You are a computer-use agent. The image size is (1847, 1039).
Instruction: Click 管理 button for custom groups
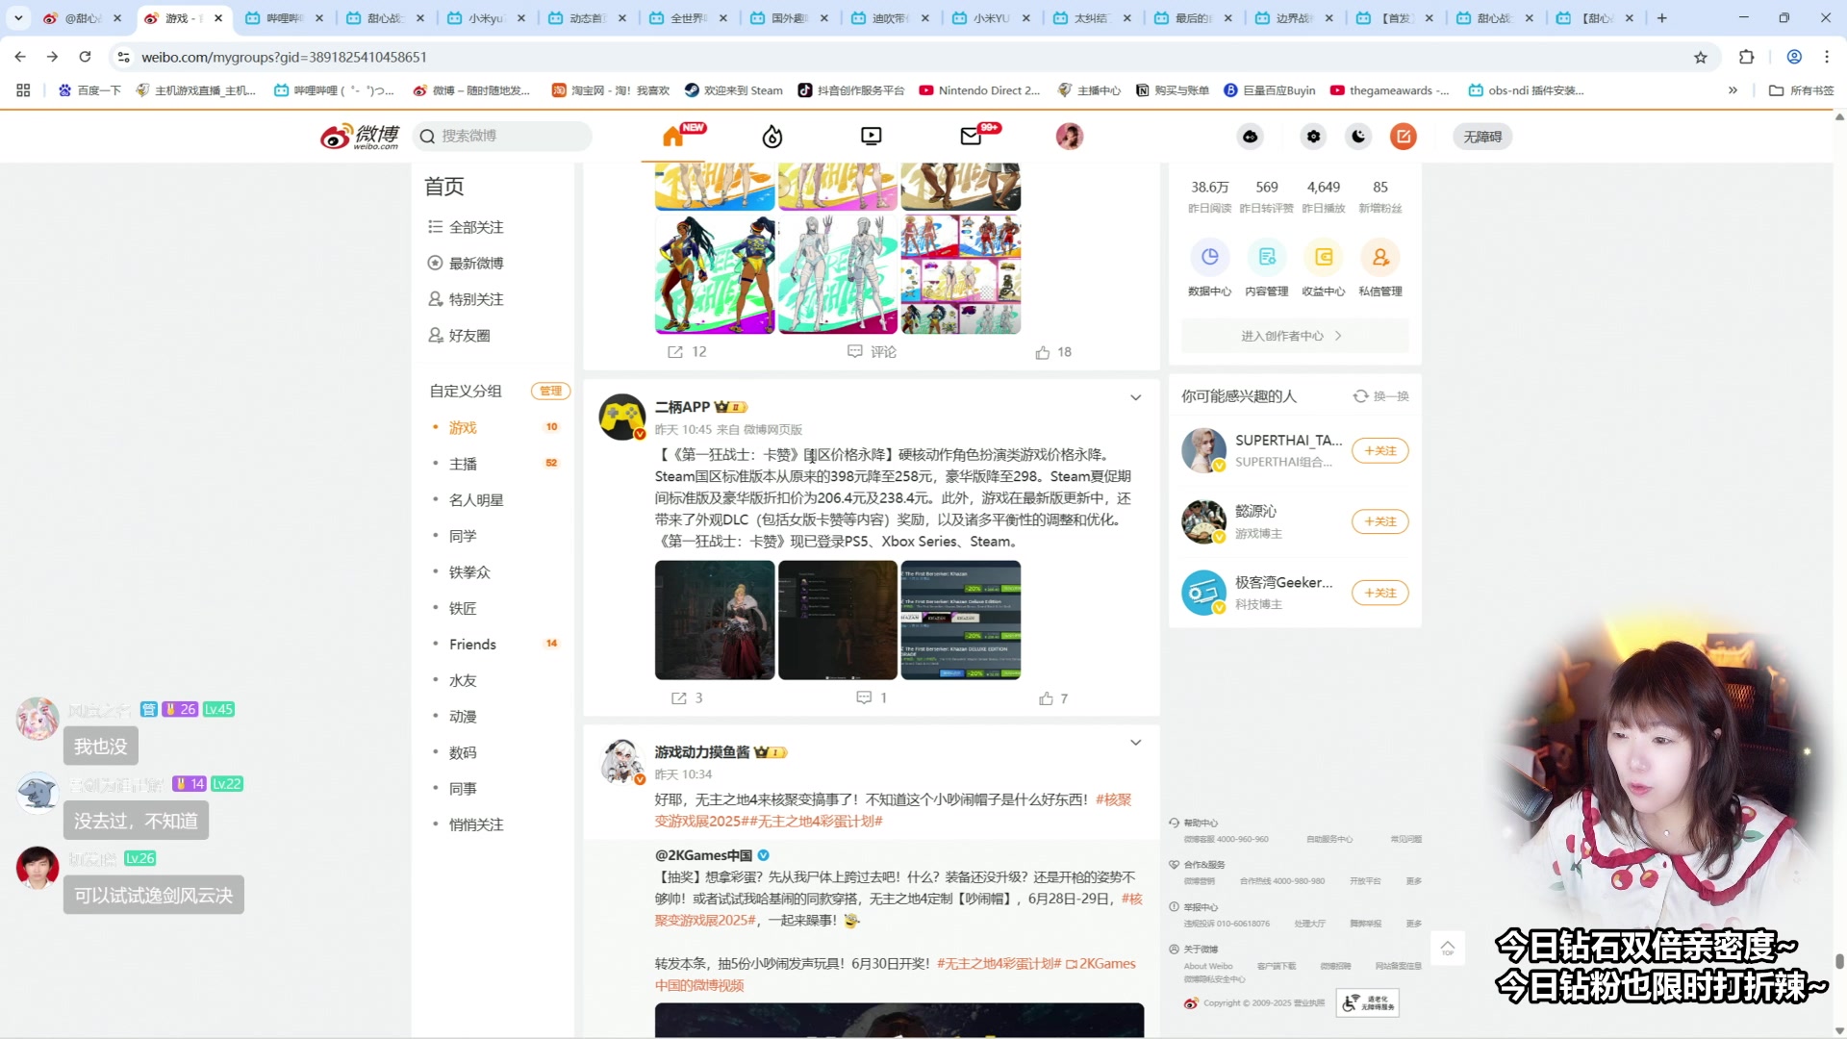pos(551,391)
